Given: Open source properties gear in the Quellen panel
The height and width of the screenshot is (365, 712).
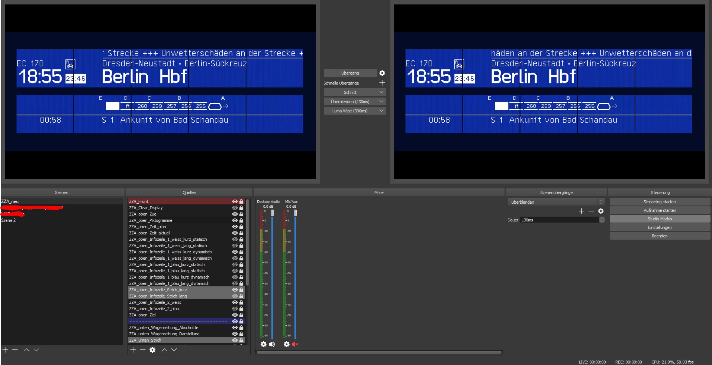Looking at the screenshot, I should [152, 350].
